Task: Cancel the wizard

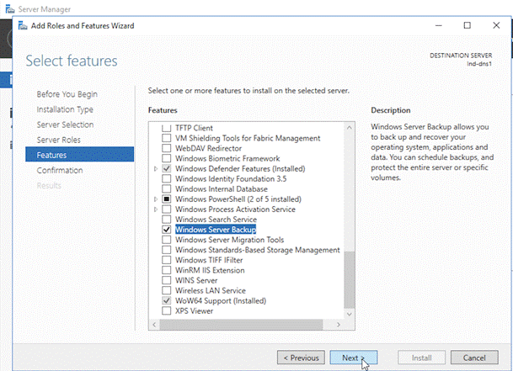Action: (x=474, y=358)
